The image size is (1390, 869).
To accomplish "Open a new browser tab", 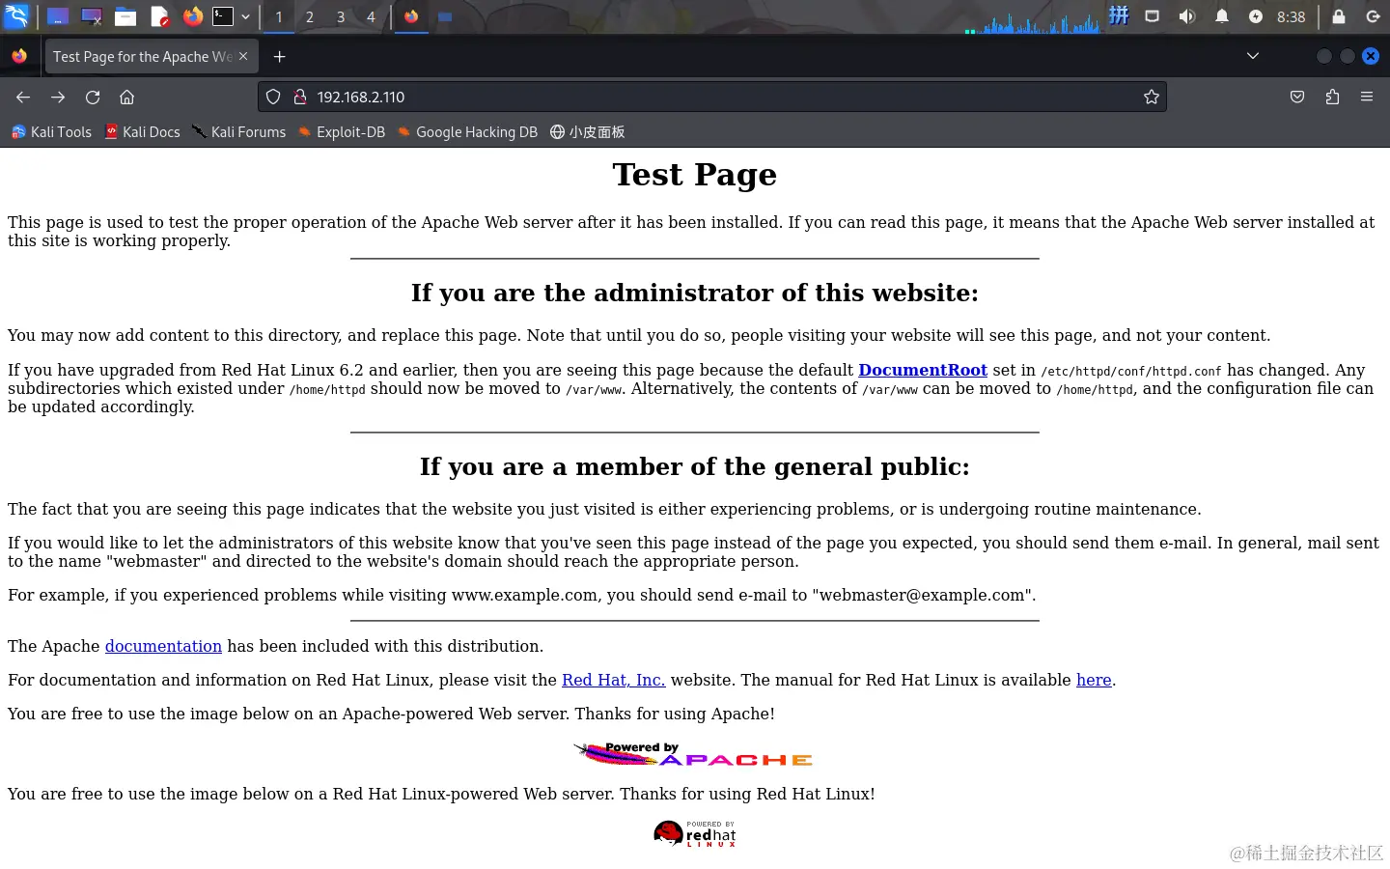I will [279, 57].
